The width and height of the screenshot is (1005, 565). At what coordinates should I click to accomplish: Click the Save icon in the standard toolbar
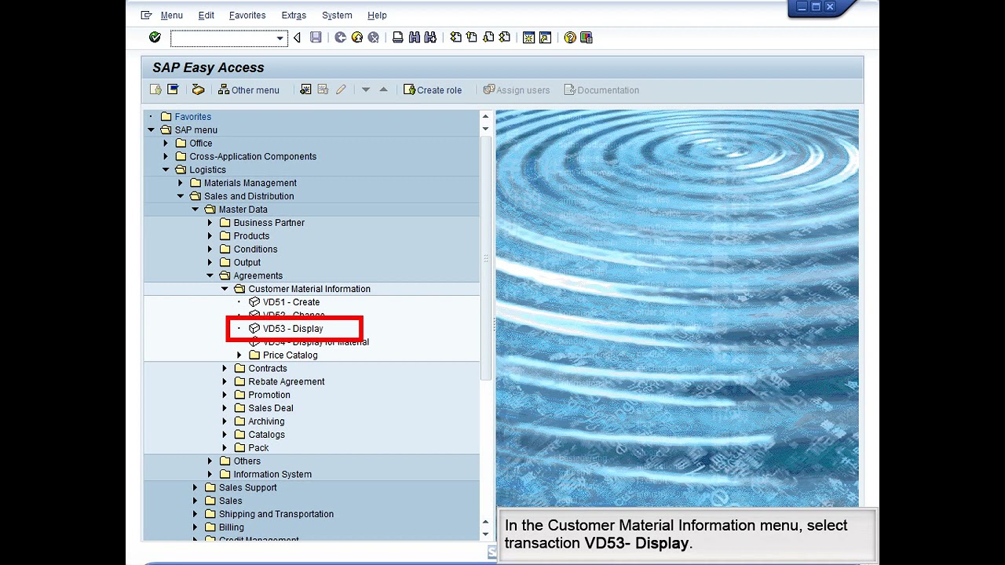pos(316,37)
